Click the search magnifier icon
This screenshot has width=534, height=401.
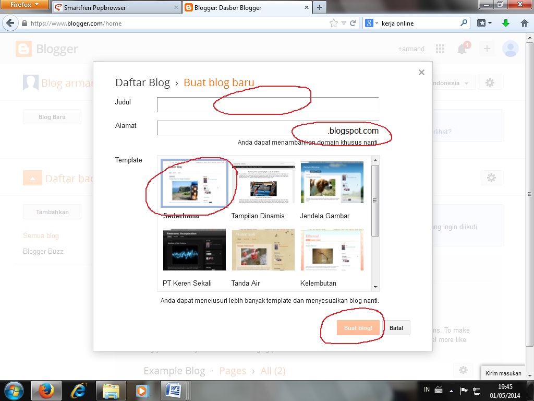click(x=464, y=23)
